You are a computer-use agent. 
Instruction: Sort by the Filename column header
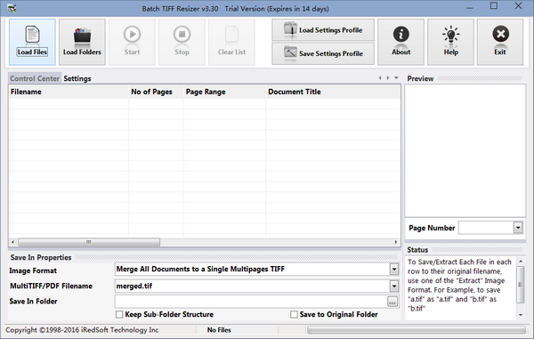click(x=69, y=92)
